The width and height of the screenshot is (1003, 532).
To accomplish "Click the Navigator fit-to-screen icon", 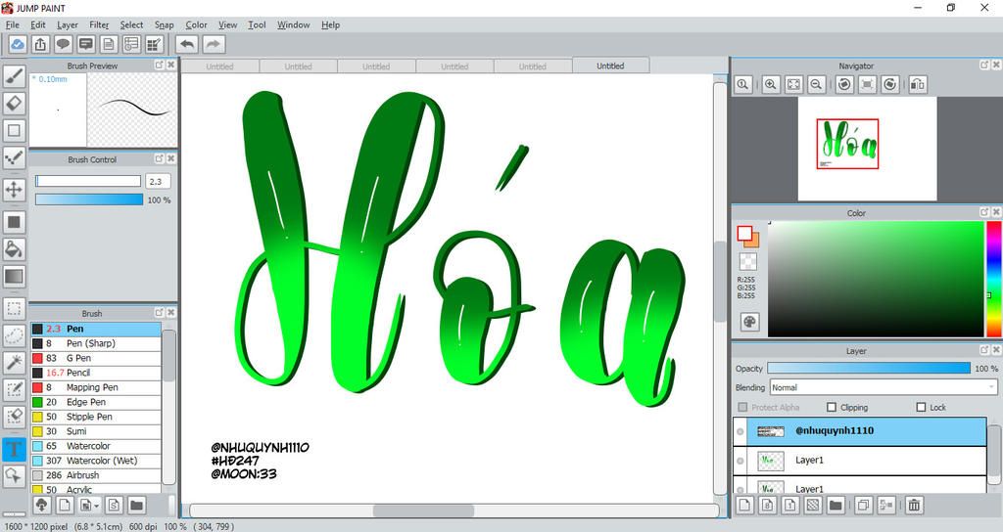I will (793, 84).
